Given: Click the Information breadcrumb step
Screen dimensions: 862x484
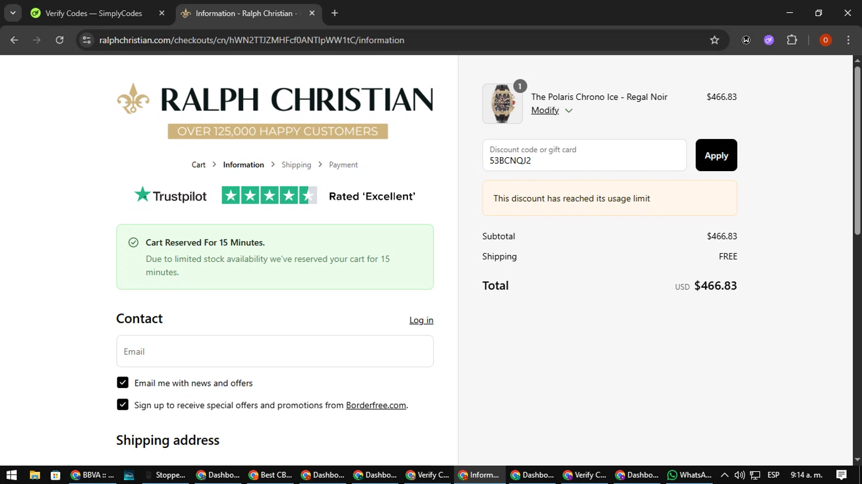Looking at the screenshot, I should (244, 165).
